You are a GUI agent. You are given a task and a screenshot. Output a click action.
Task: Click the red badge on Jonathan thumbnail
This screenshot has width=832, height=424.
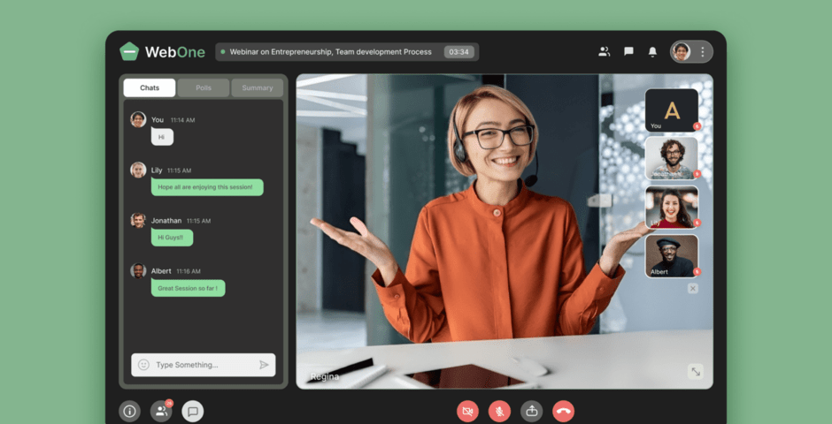pyautogui.click(x=697, y=174)
